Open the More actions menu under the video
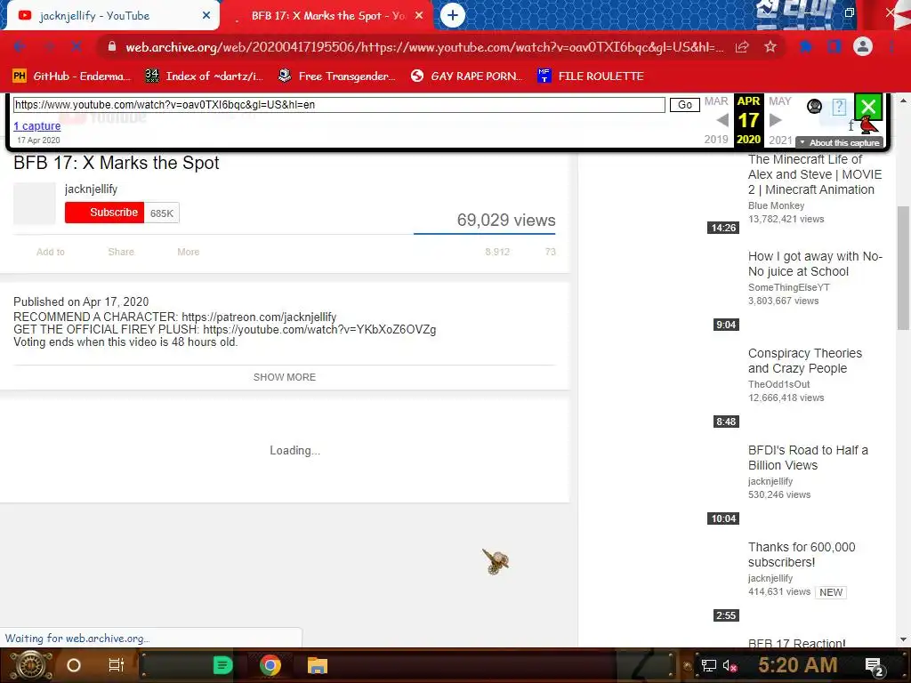This screenshot has height=683, width=911. tap(189, 252)
